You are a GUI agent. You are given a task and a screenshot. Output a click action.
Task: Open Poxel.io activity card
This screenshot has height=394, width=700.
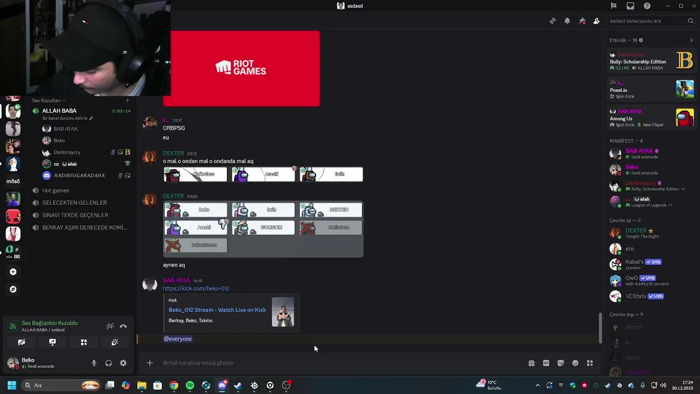click(651, 89)
